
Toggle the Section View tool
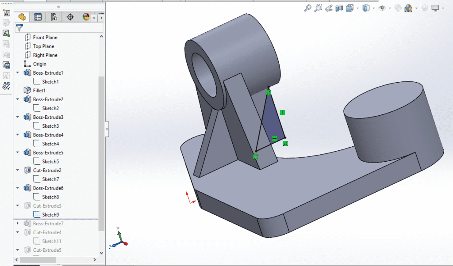click(x=339, y=8)
